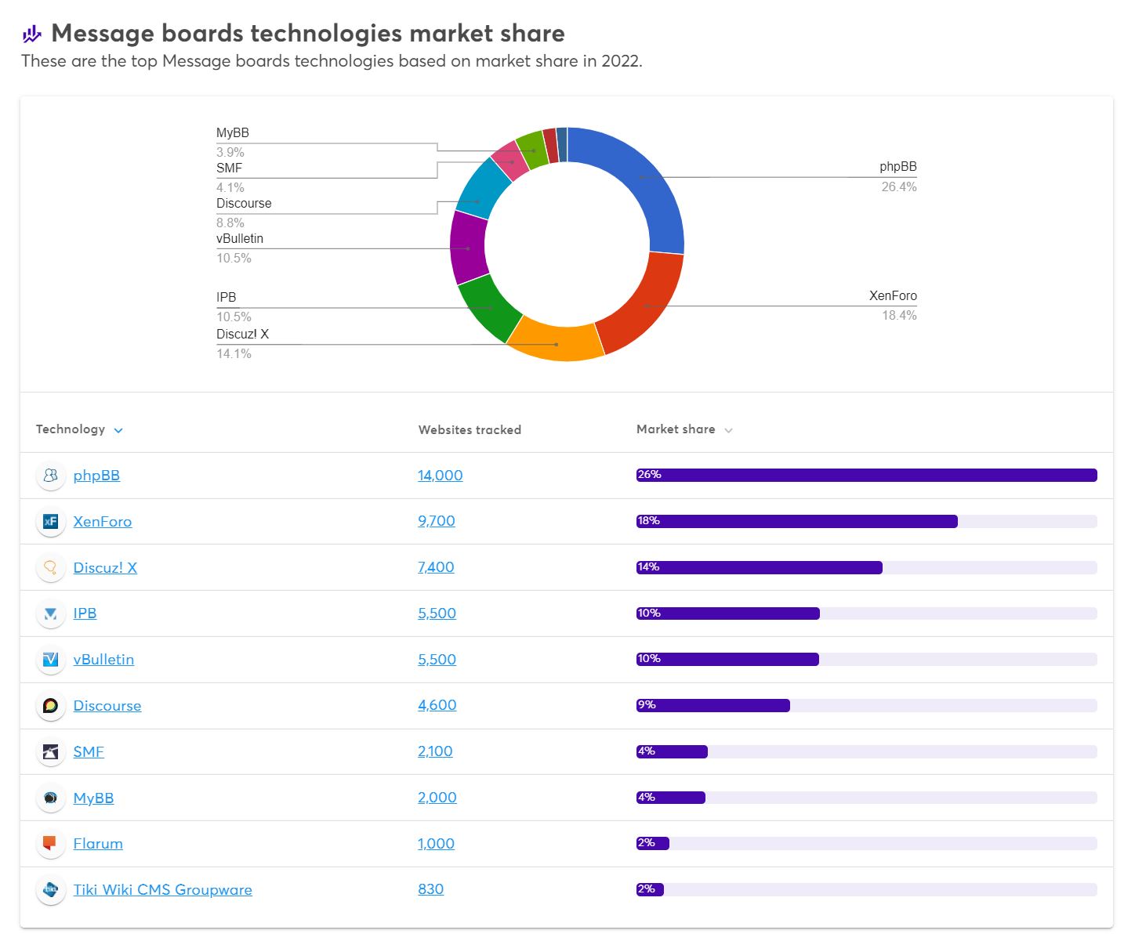Click the Discourse chart label
Screen dimensions: 1135x941
[244, 204]
